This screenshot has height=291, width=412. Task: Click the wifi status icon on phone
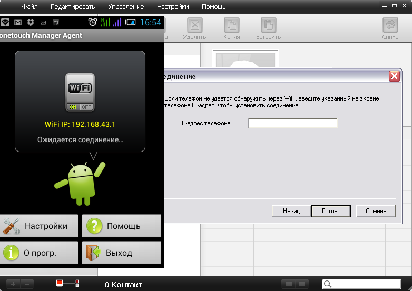click(5, 22)
